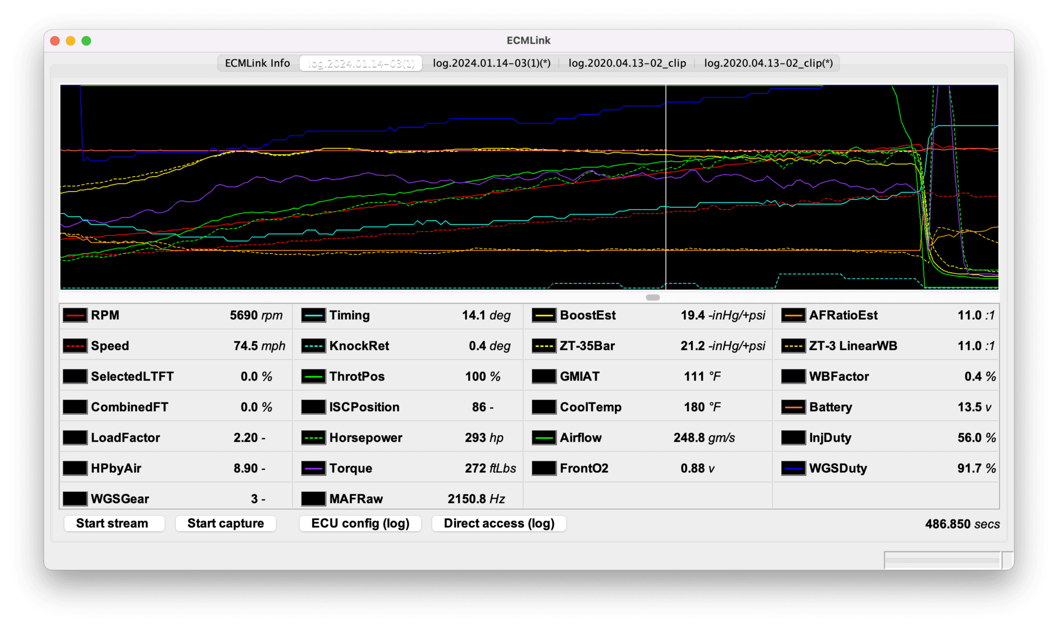The width and height of the screenshot is (1058, 628).
Task: Click the Torque purple swatch
Action: click(314, 469)
